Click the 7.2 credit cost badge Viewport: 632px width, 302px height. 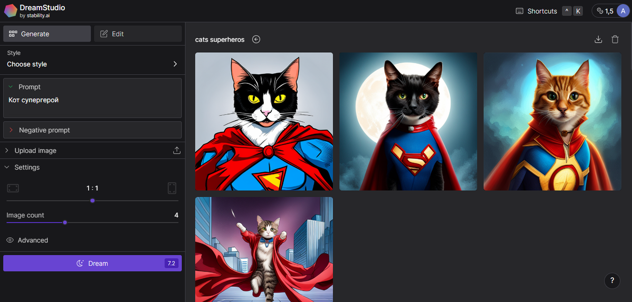click(171, 263)
